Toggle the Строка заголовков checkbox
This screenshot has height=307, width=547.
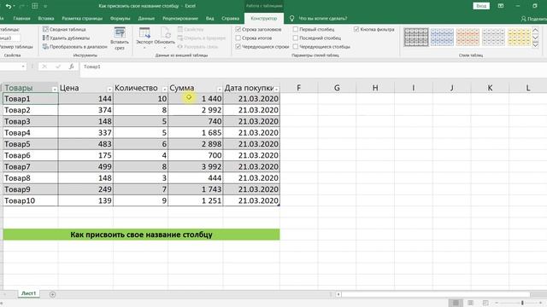tap(238, 29)
